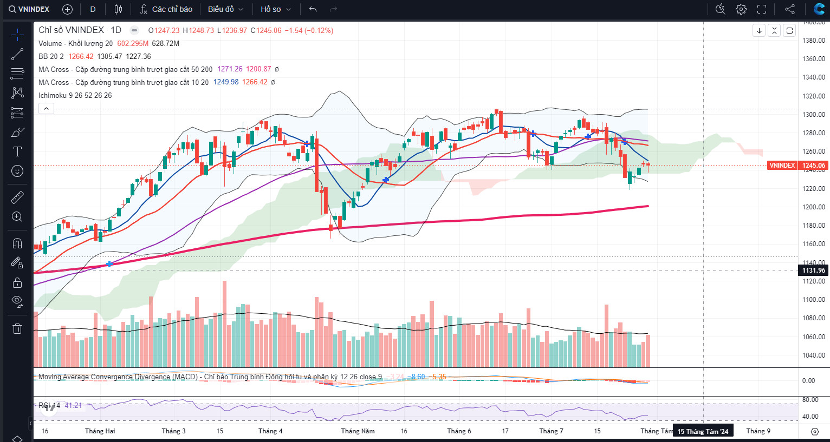The image size is (830, 442).
Task: Expand the Hồ sơ dropdown
Action: click(276, 9)
